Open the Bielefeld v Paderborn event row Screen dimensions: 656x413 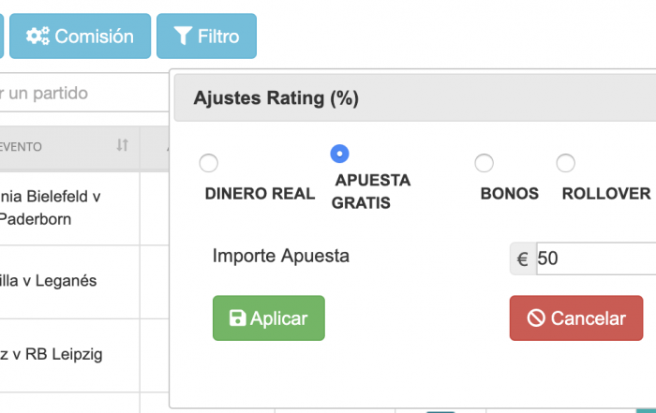click(69, 208)
